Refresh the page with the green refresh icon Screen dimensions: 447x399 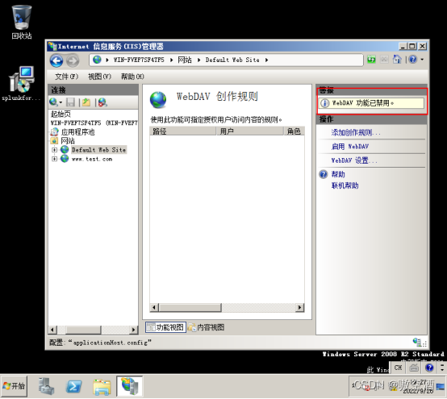pos(371,60)
